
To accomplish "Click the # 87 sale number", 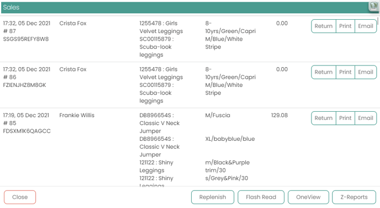I will pos(9,31).
